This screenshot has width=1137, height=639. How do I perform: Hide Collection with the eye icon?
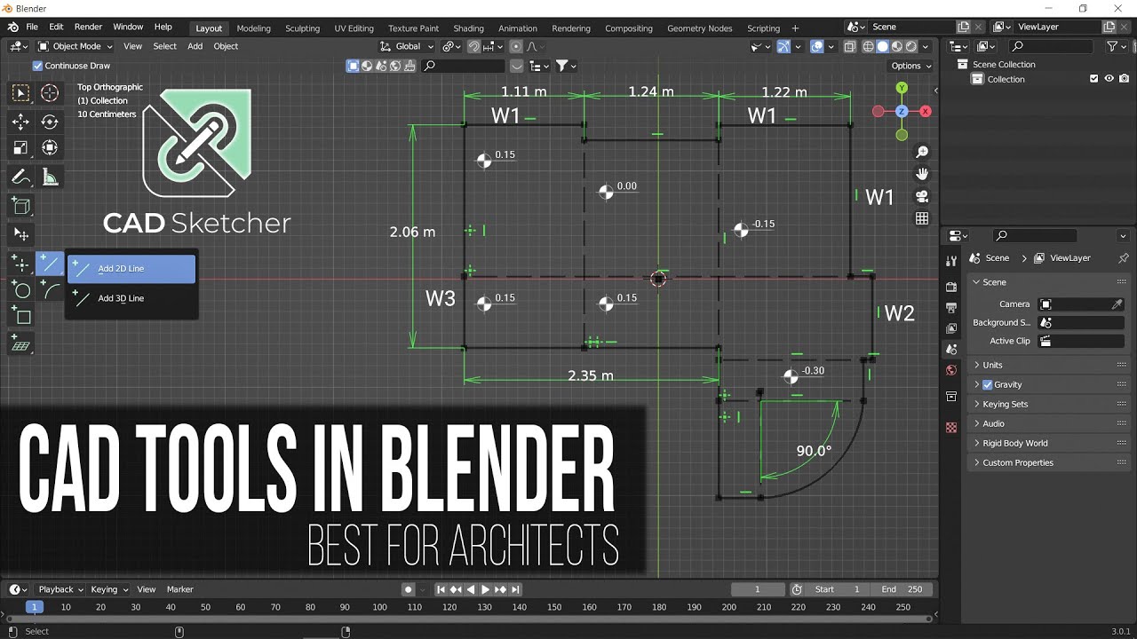click(x=1109, y=79)
